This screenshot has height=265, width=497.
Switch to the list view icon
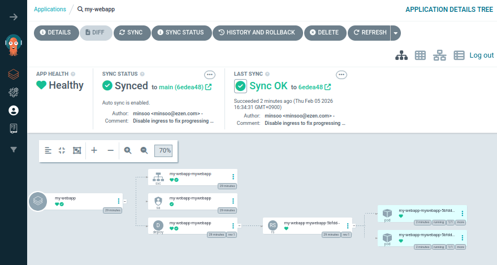[x=459, y=55]
